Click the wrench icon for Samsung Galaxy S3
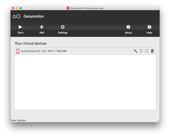The width and height of the screenshot is (170, 137). click(x=135, y=51)
